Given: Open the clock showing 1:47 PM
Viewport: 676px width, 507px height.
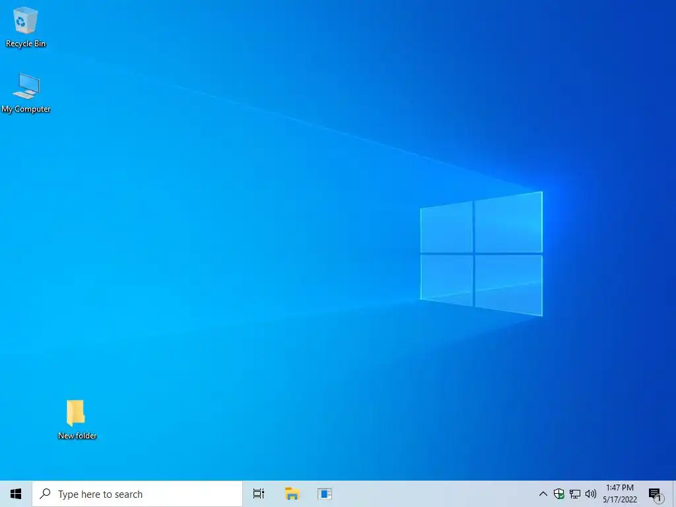Looking at the screenshot, I should (620, 494).
